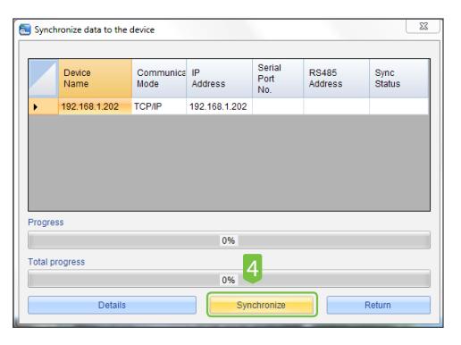Click the IP Address column header

(219, 79)
